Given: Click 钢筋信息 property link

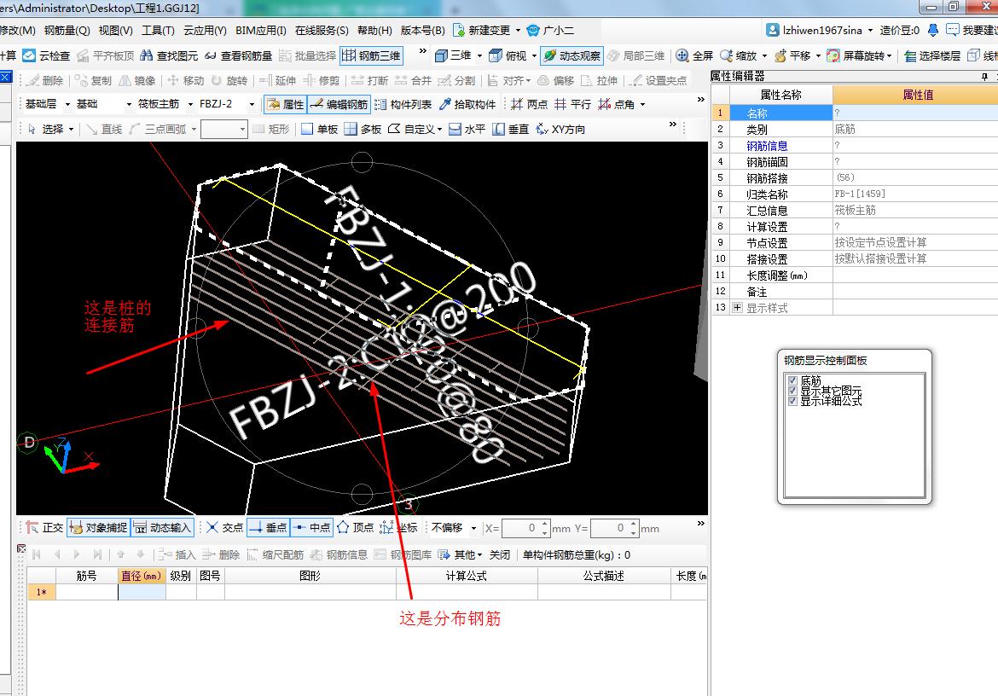Looking at the screenshot, I should coord(767,146).
